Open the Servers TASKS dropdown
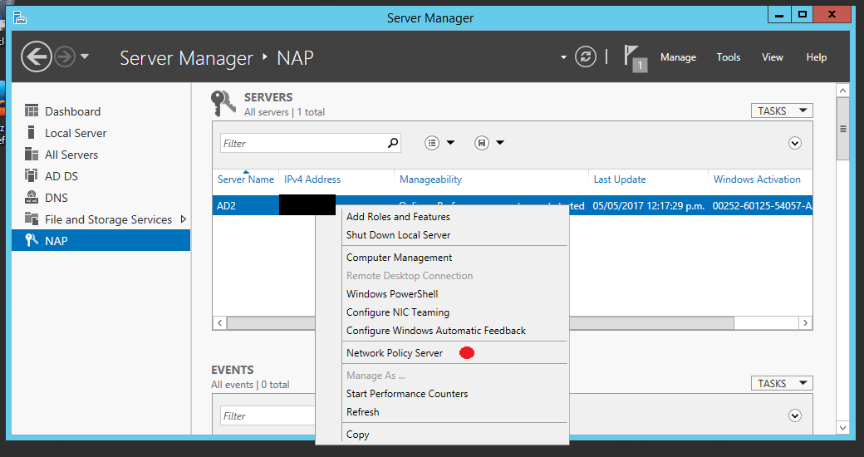 [782, 111]
